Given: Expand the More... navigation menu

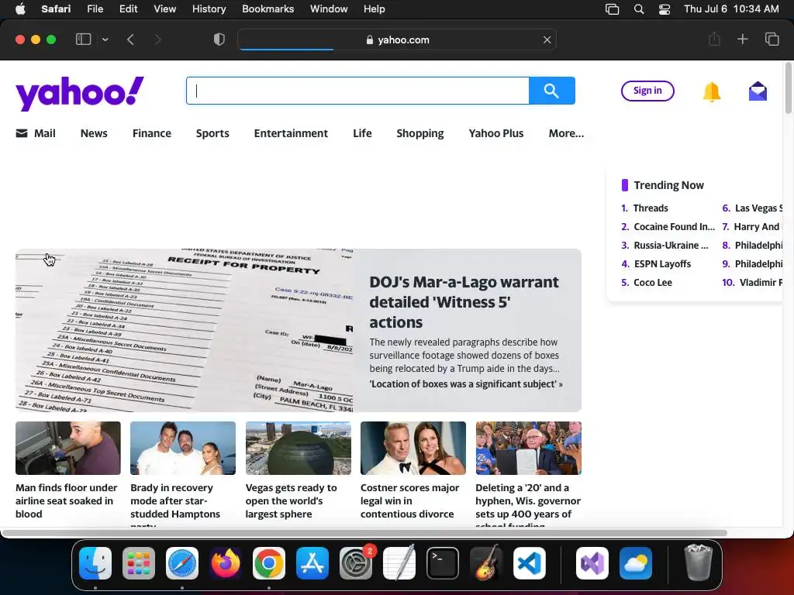Looking at the screenshot, I should (566, 133).
